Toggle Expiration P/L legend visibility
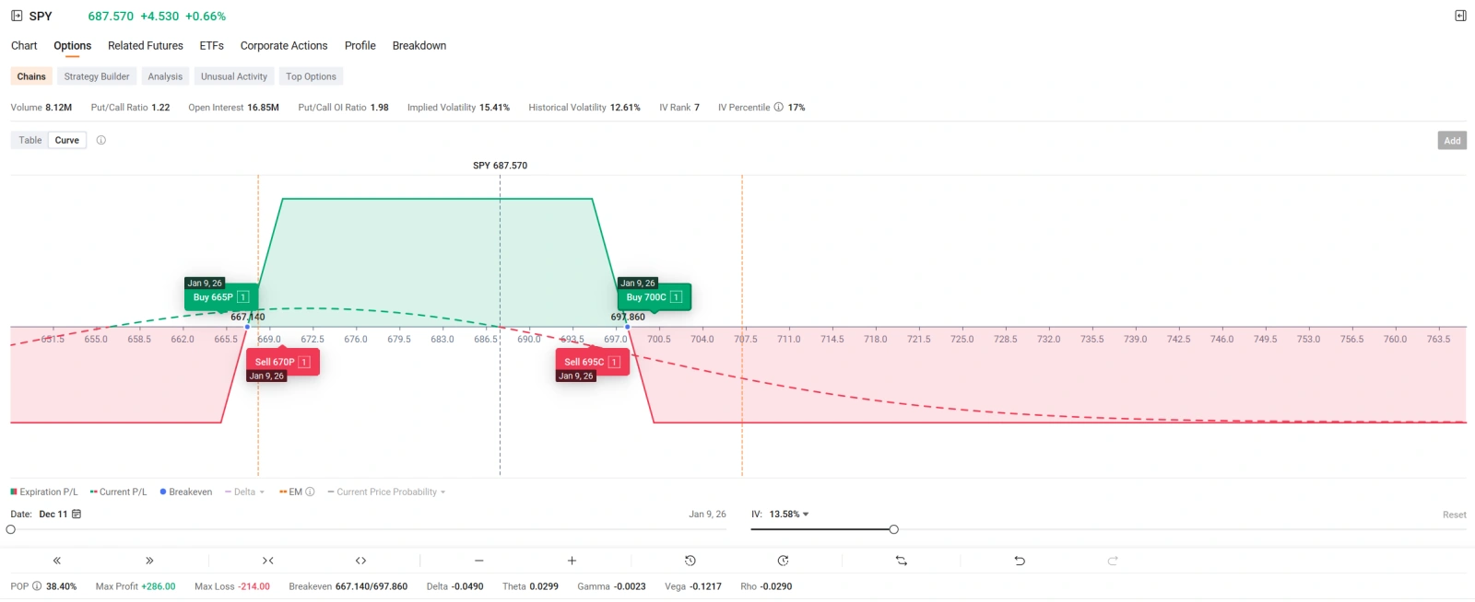The image size is (1475, 602). pyautogui.click(x=44, y=492)
